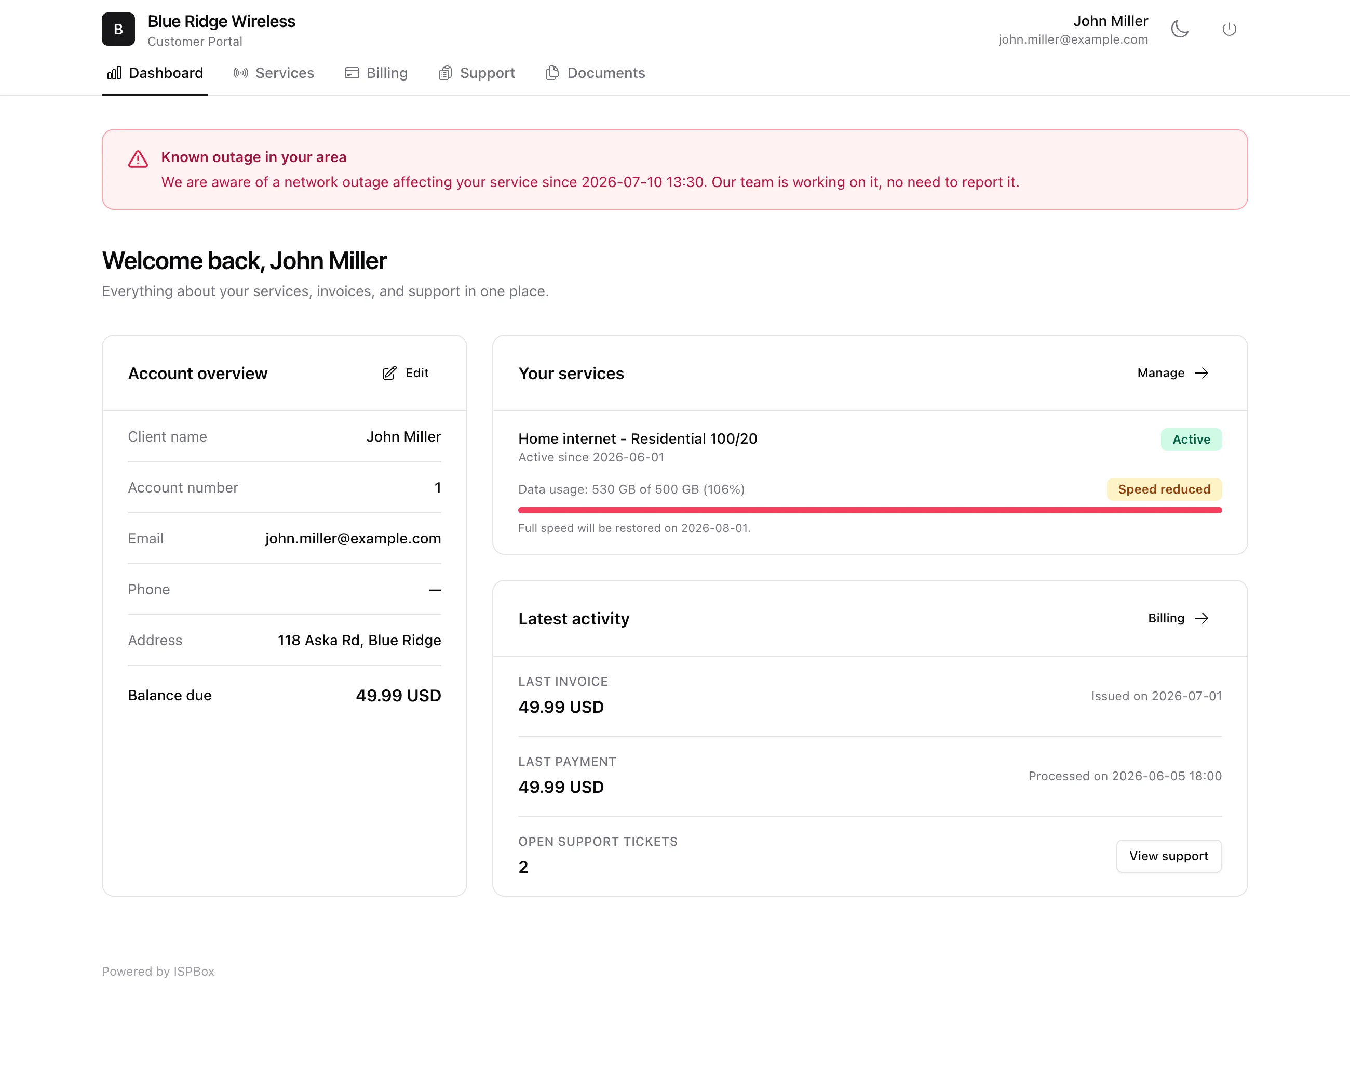Click Powered by ISPBox footer text

point(158,972)
